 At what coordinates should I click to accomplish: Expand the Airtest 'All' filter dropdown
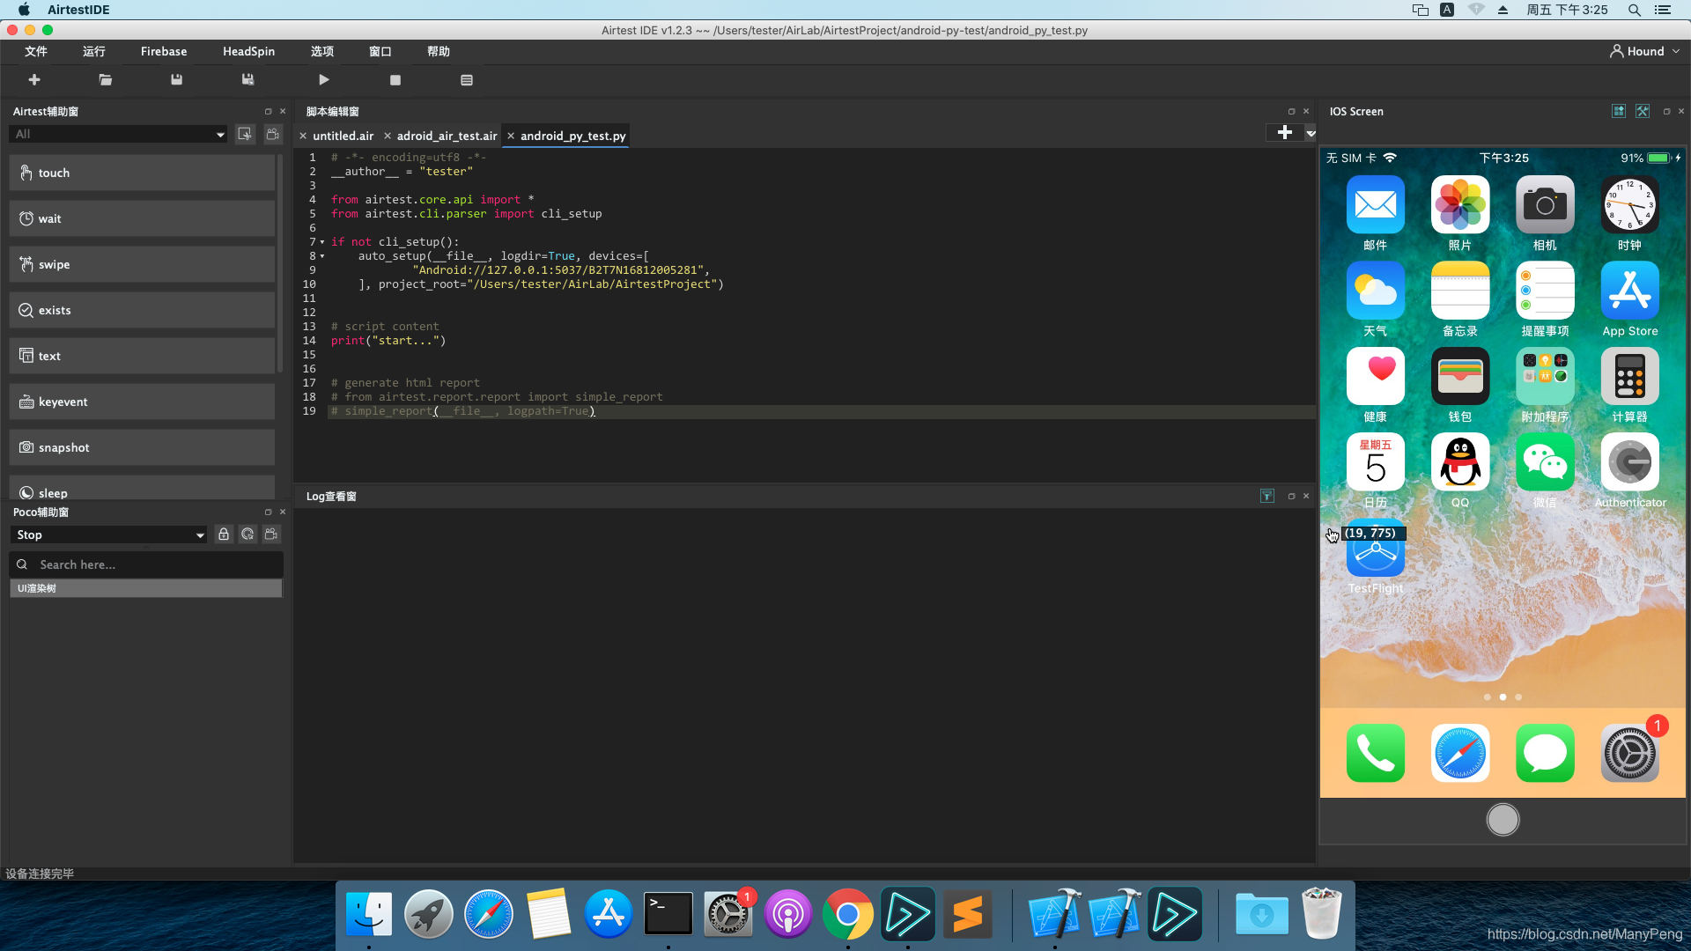pos(120,134)
